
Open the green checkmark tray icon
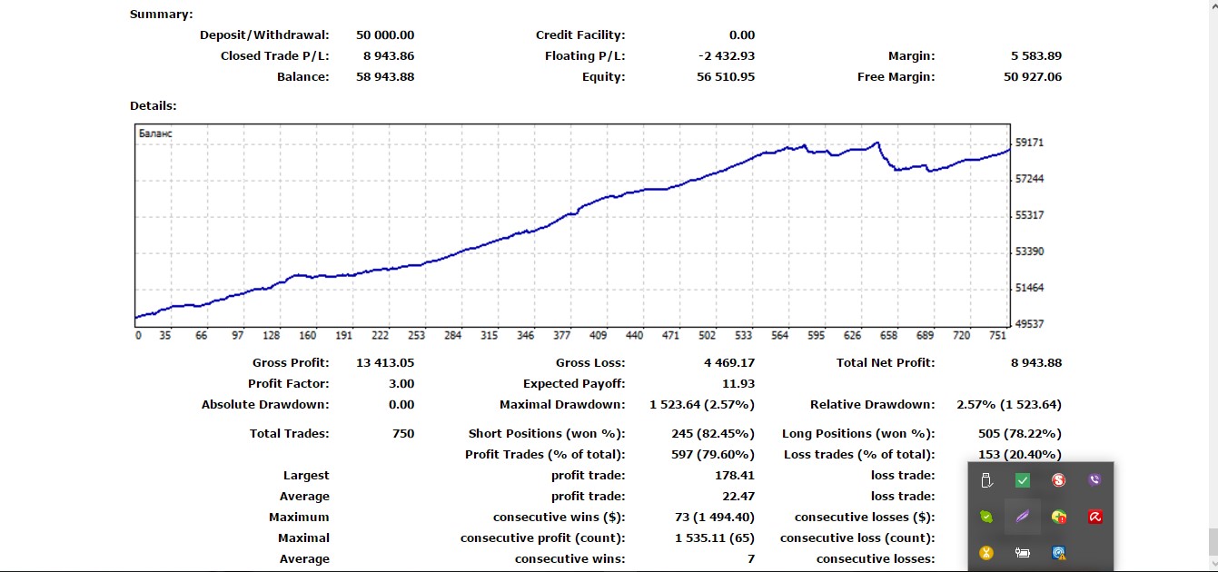tap(1023, 480)
